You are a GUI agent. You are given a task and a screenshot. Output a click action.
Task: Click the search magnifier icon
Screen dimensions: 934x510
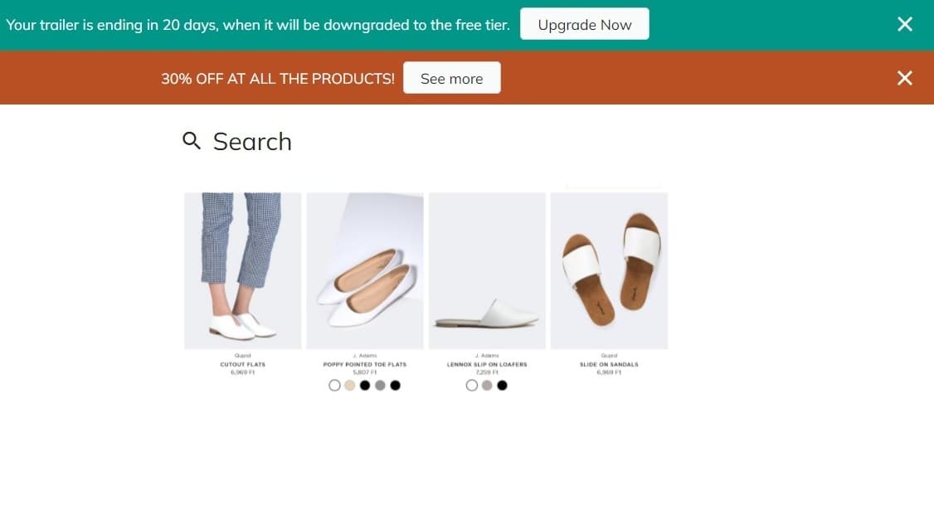coord(192,141)
